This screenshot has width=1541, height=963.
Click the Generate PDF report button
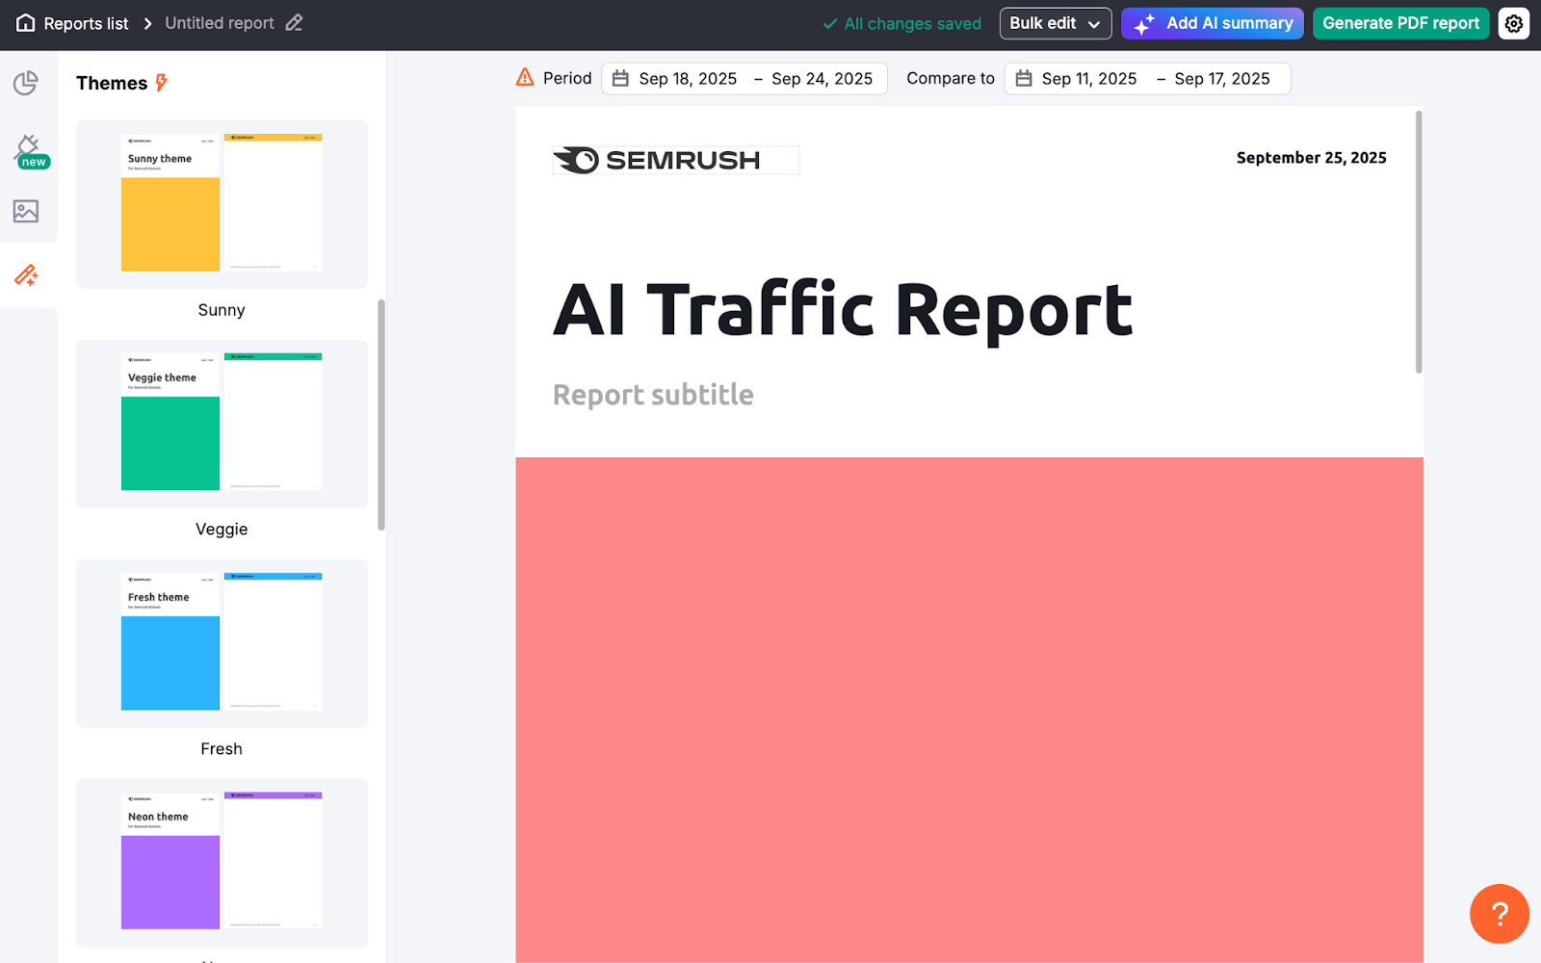(1400, 23)
